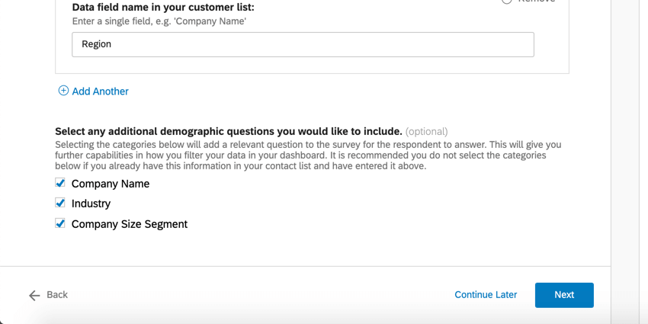Toggle the Industry checkbox

click(60, 203)
